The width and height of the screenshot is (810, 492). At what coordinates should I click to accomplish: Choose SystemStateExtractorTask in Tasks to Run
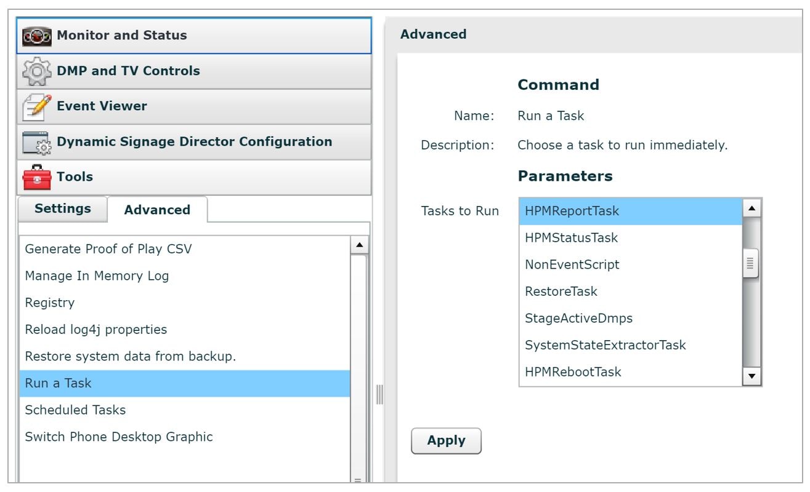631,345
